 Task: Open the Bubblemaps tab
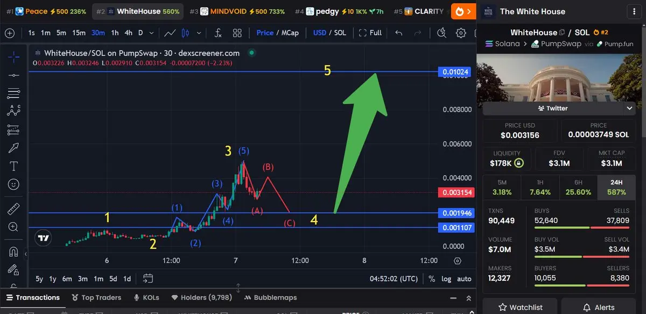pyautogui.click(x=270, y=297)
